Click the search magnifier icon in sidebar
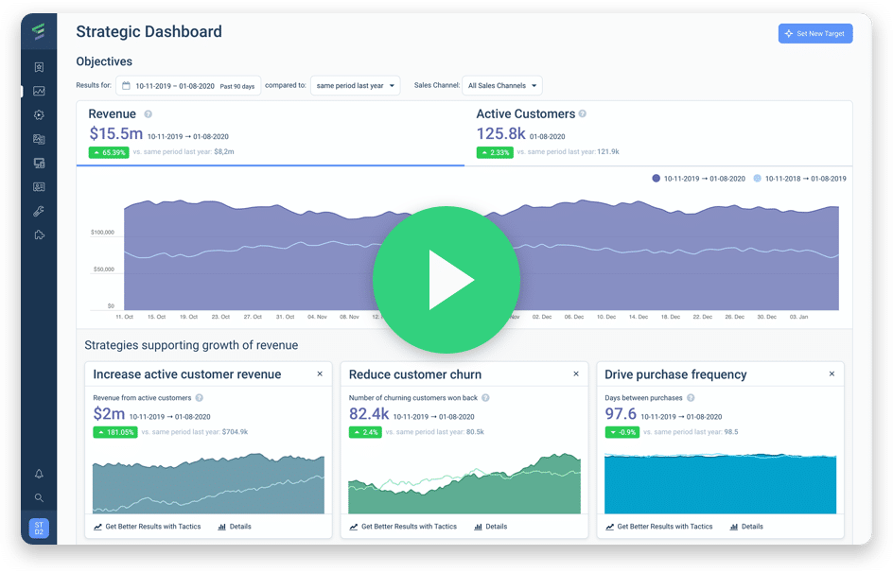The height and width of the screenshot is (573, 893). click(x=39, y=497)
